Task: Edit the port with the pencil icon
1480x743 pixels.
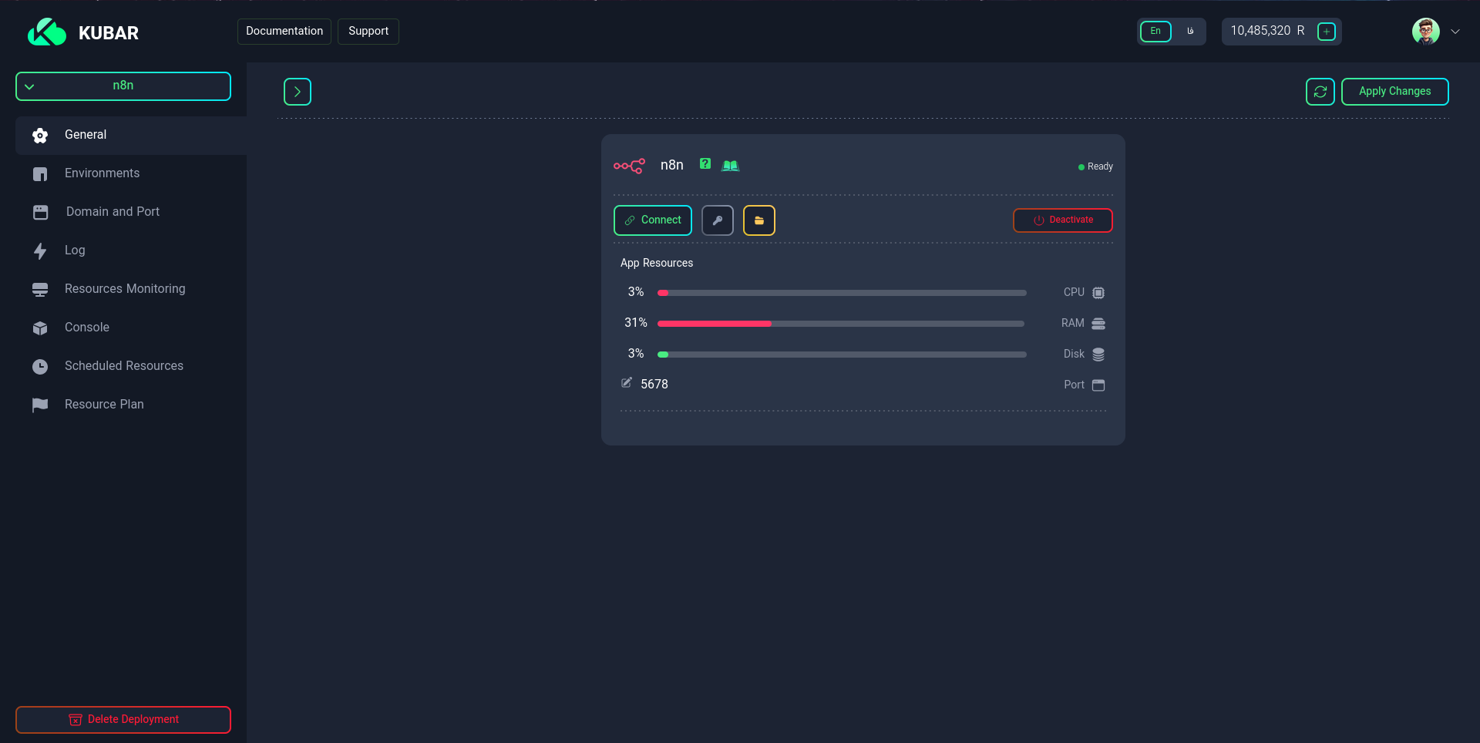Action: [x=627, y=383]
